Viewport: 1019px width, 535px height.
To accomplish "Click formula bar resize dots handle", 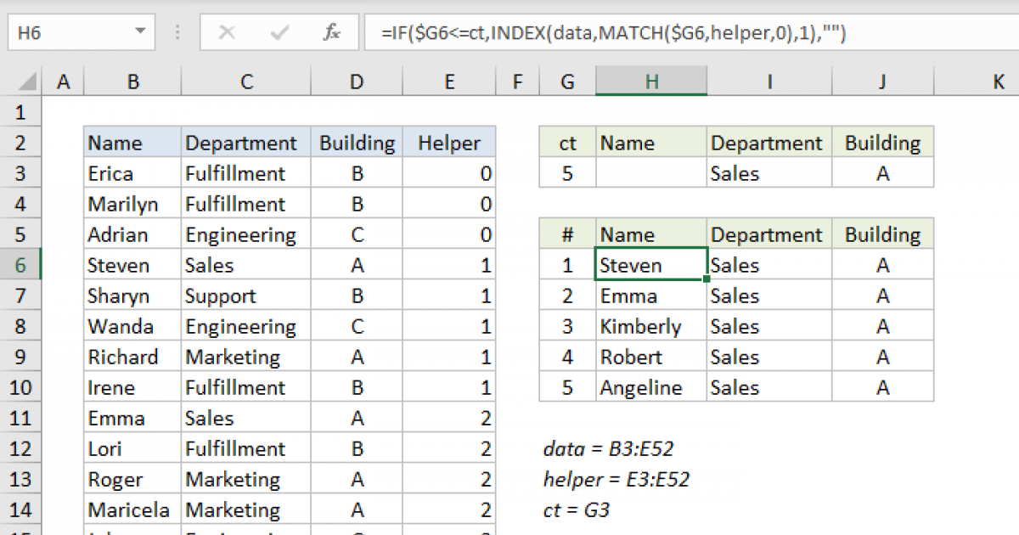I will [178, 33].
